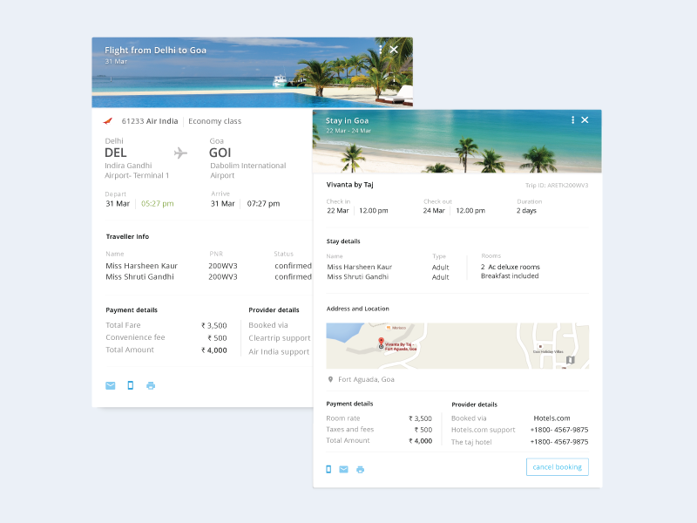Click the cancel booking button
The width and height of the screenshot is (697, 523).
[557, 466]
